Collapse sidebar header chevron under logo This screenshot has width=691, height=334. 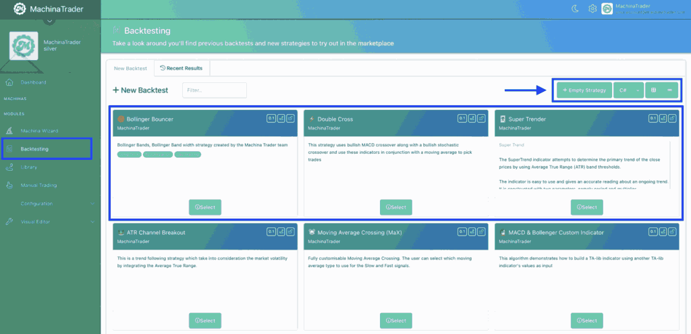click(x=50, y=20)
